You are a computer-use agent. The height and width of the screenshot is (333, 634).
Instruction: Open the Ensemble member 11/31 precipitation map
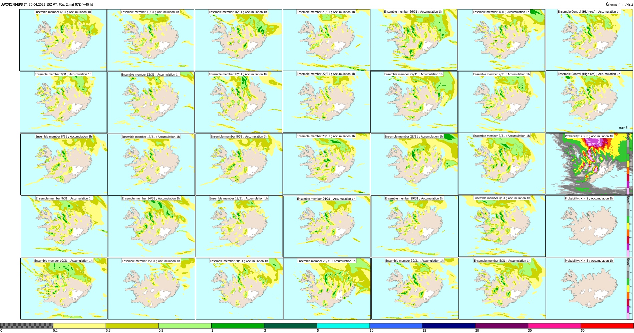pyautogui.click(x=150, y=40)
